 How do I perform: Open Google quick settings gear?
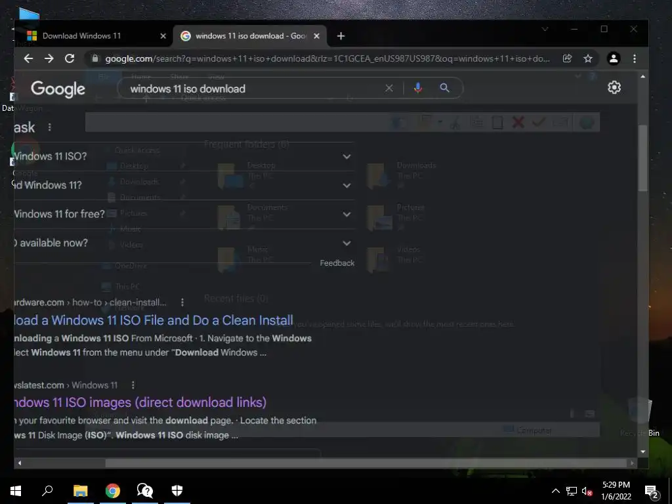614,87
